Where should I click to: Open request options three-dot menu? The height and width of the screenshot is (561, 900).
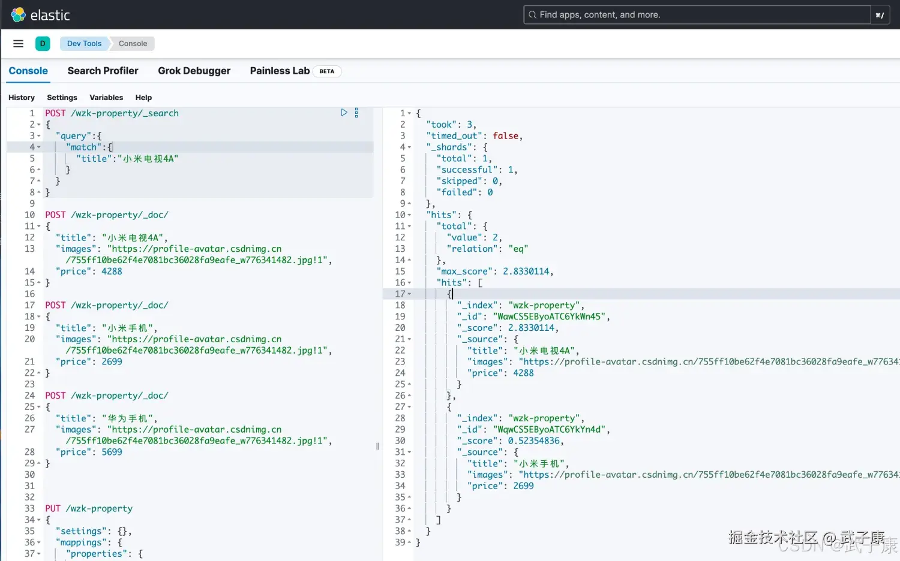(x=356, y=113)
